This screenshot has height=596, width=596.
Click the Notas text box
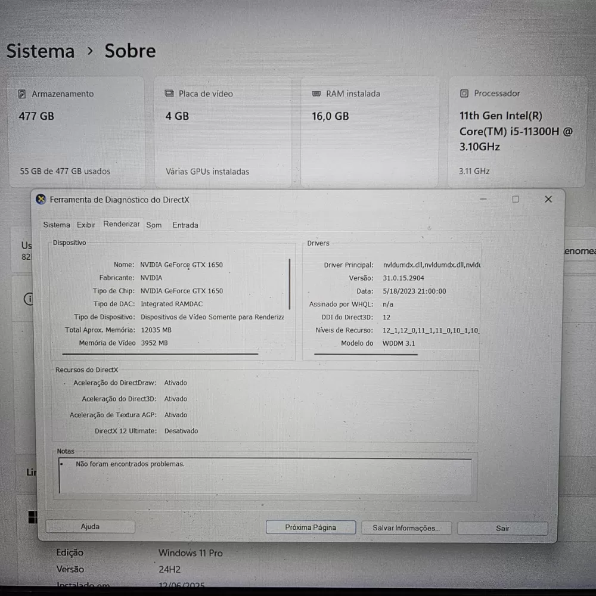(x=265, y=476)
